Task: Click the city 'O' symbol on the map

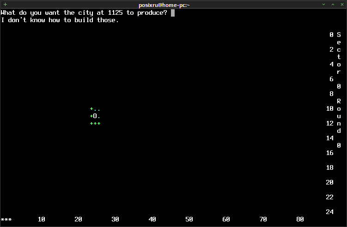Action: pyautogui.click(x=95, y=116)
